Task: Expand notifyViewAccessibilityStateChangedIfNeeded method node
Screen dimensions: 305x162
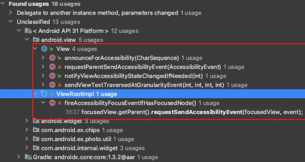Action: 43,76
